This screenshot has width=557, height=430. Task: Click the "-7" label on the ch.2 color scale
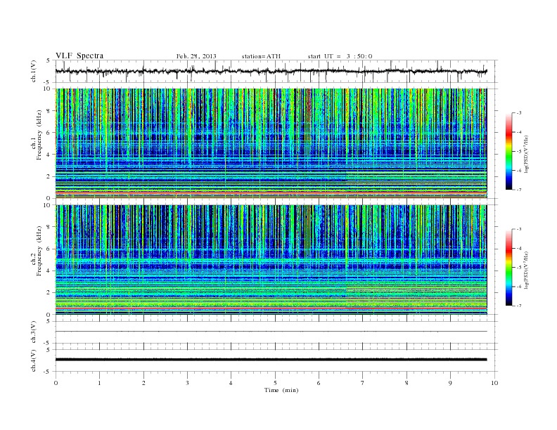pyautogui.click(x=519, y=306)
